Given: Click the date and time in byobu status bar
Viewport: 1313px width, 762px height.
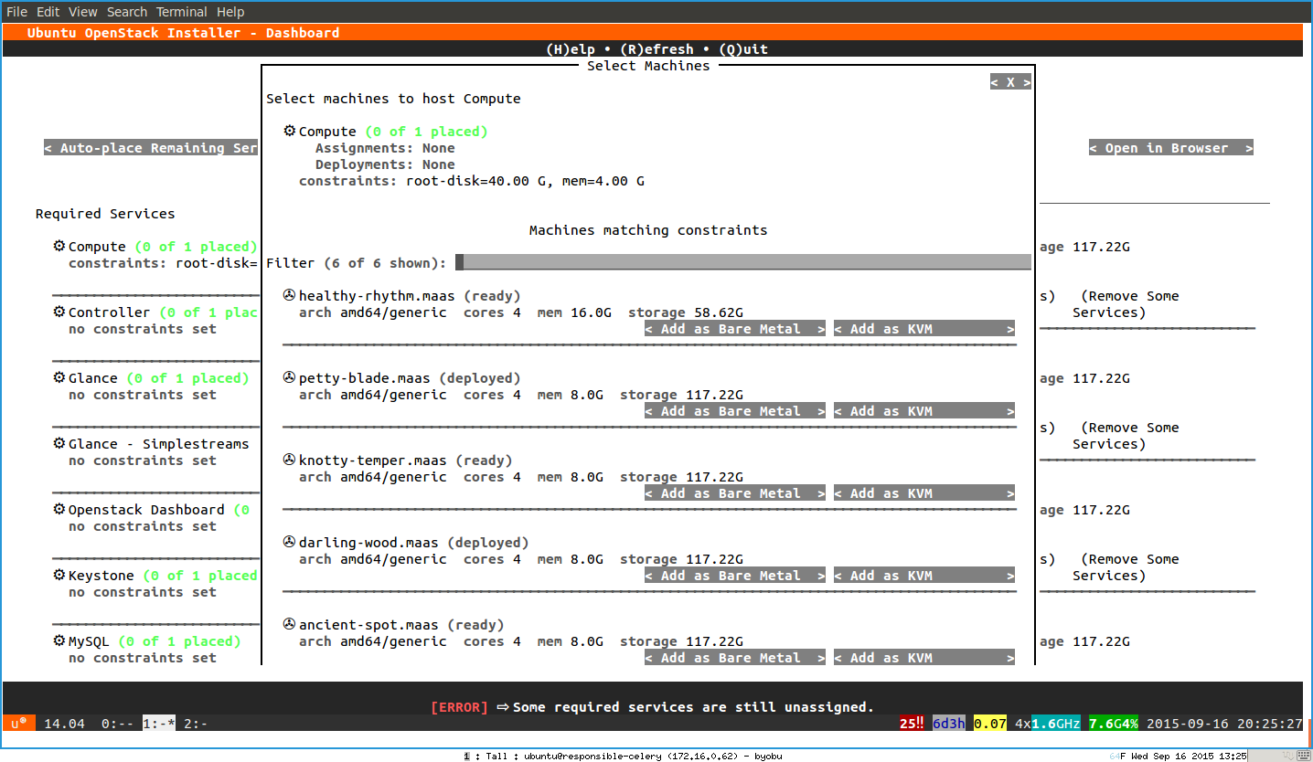Looking at the screenshot, I should coord(1224,724).
